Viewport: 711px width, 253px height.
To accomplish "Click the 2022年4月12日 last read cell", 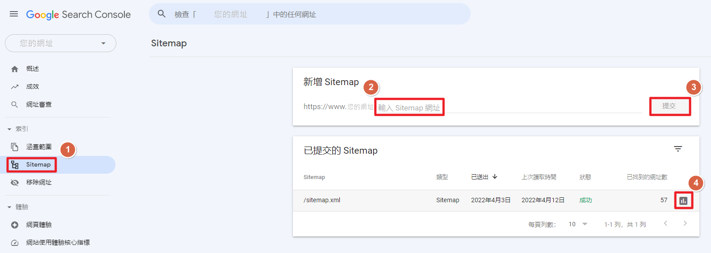I will [x=543, y=200].
